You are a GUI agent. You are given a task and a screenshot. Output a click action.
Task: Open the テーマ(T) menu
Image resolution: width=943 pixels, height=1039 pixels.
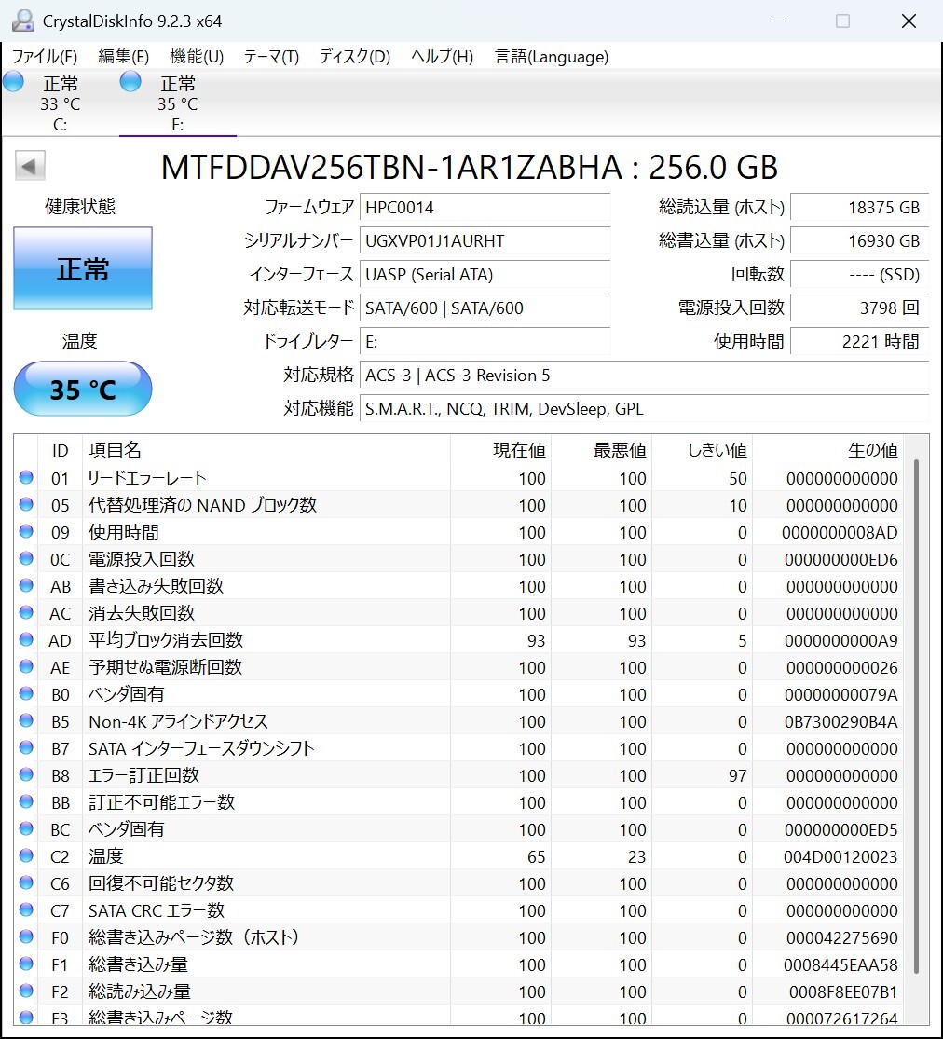click(271, 56)
